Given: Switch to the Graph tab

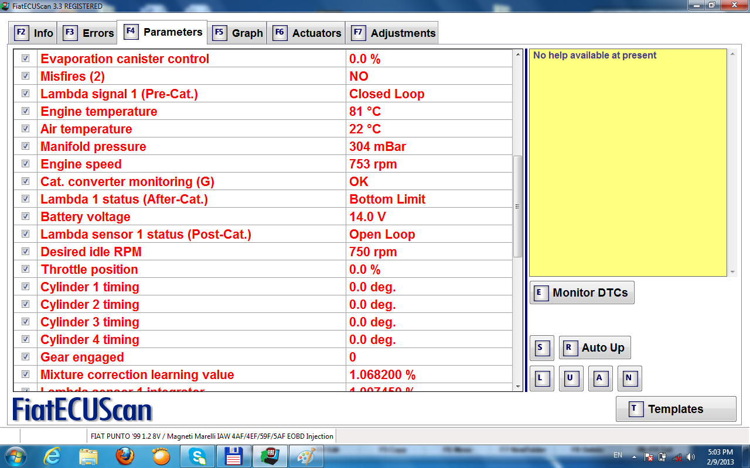Looking at the screenshot, I should [238, 33].
